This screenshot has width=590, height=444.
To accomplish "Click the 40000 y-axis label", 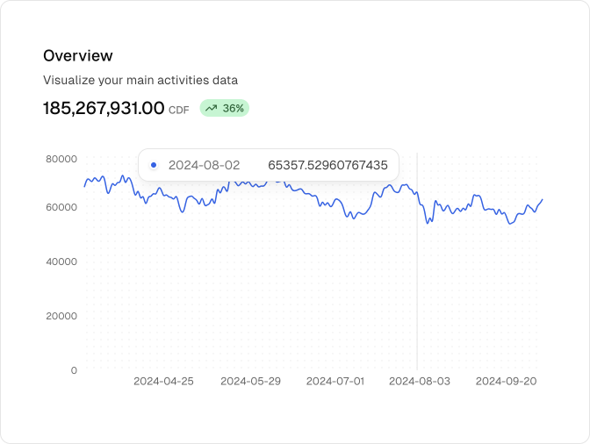I will [x=61, y=261].
